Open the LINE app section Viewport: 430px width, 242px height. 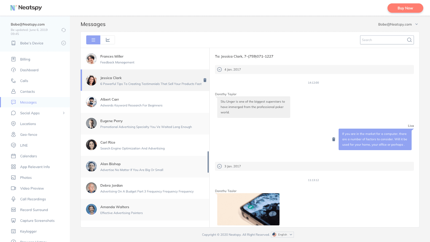pyautogui.click(x=24, y=145)
